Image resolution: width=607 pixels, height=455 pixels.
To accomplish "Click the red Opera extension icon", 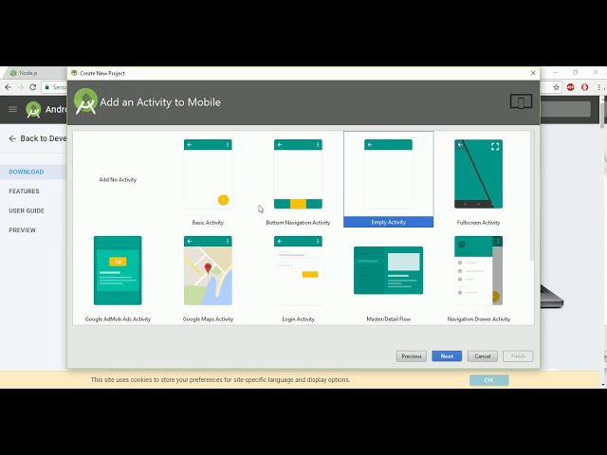I will [x=584, y=87].
